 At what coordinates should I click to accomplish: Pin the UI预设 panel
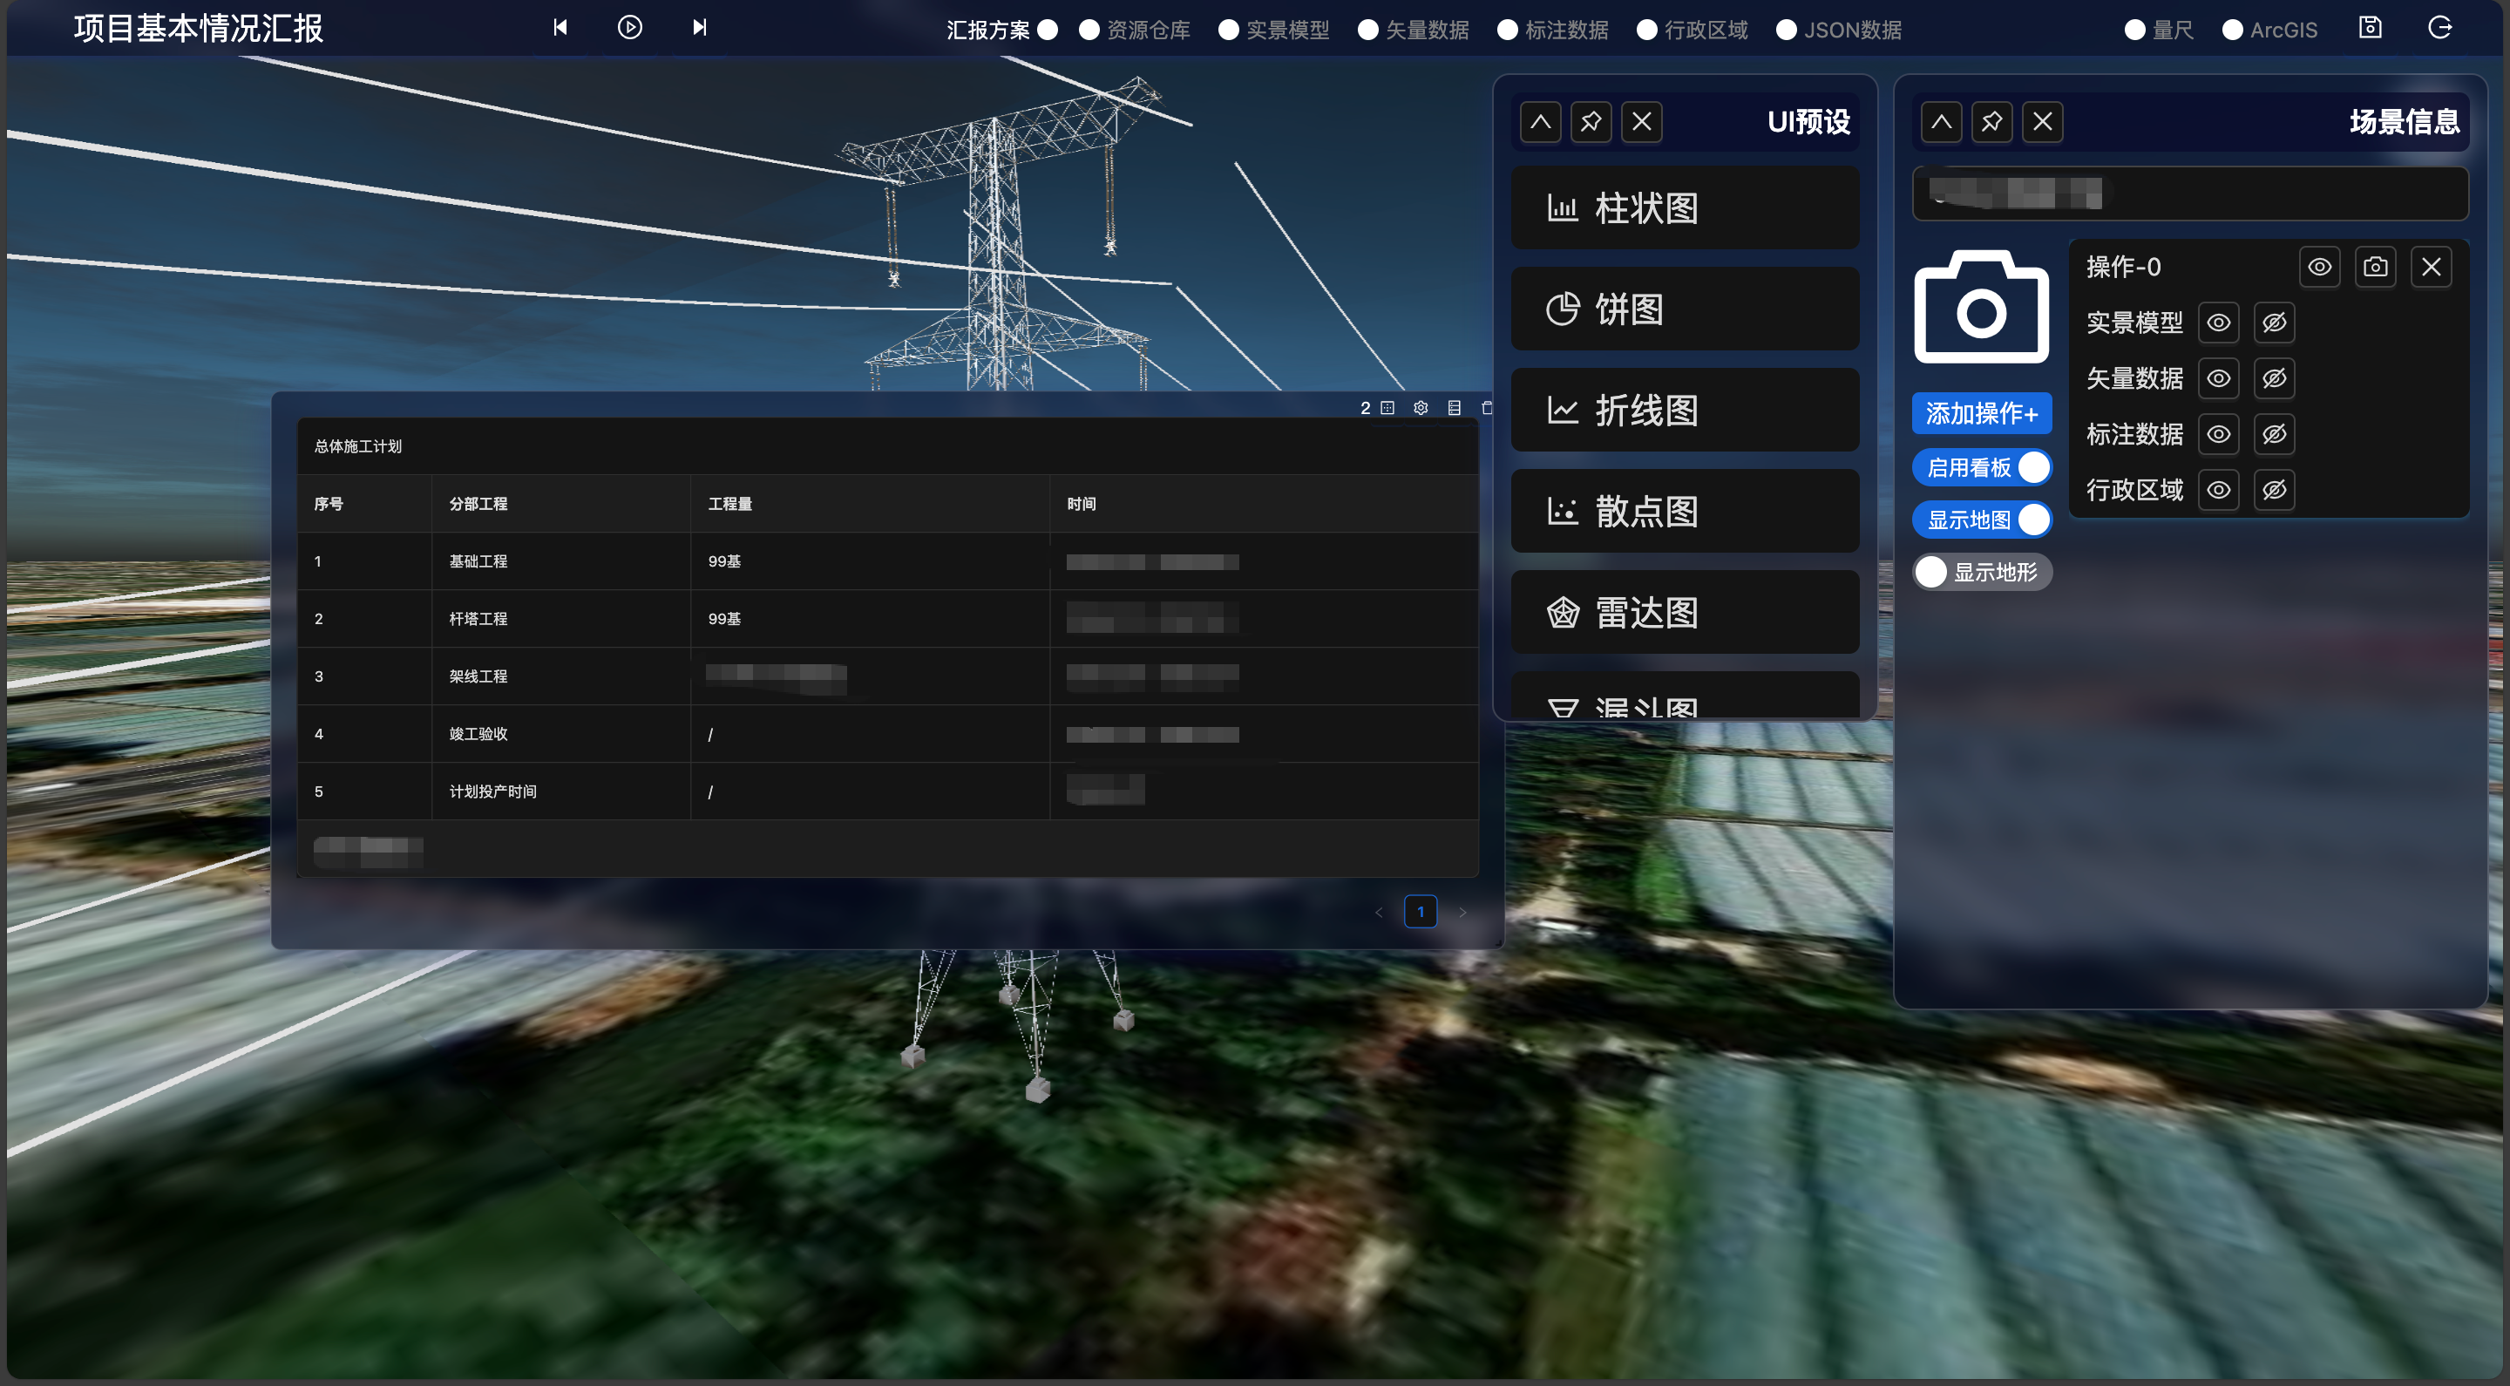point(1591,122)
